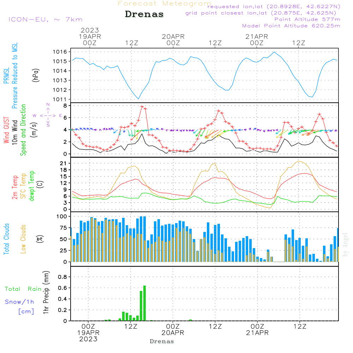Image resolution: width=353 pixels, height=353 pixels.
Task: Click the 'PRMSL' pressure axis label
Action: coord(6,75)
